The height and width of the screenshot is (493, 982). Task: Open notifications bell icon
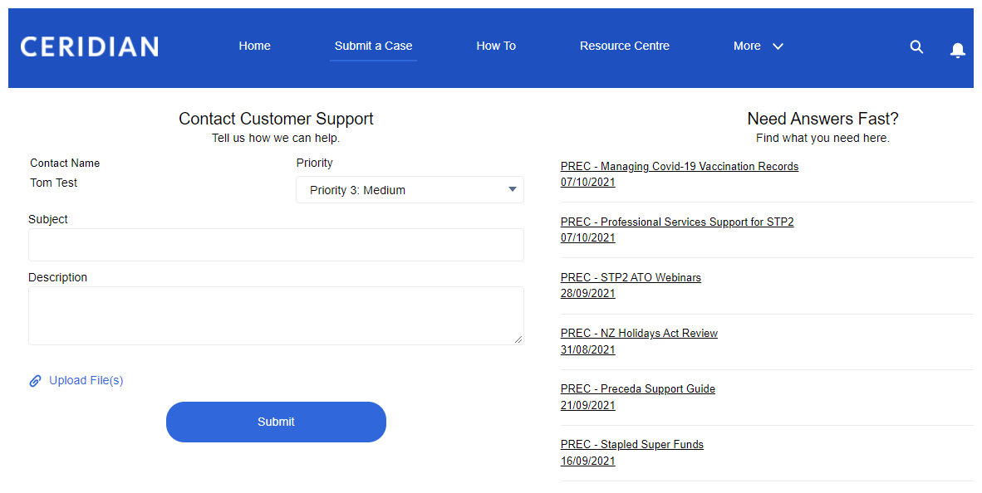coord(957,50)
